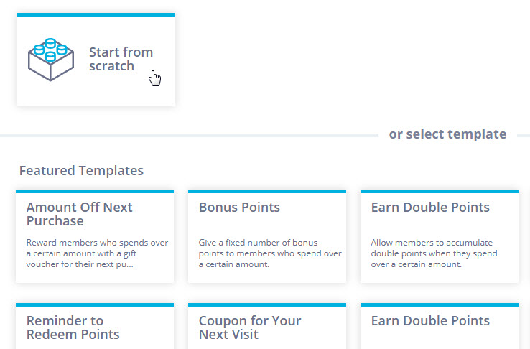Viewport: 530px width, 349px height.
Task: Select the Coupon for Your Next Visit template
Action: point(267,327)
